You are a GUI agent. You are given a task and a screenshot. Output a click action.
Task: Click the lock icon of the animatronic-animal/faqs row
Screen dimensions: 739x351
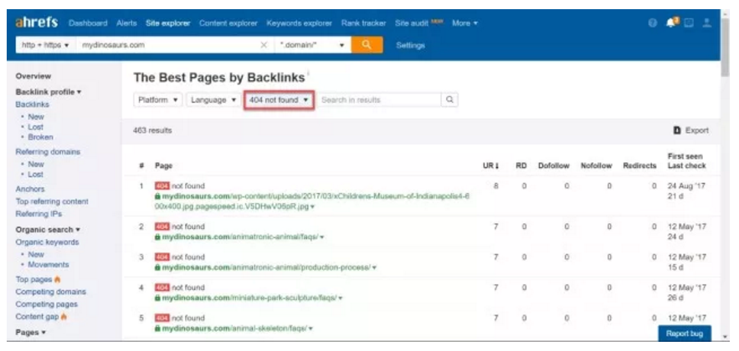point(157,237)
